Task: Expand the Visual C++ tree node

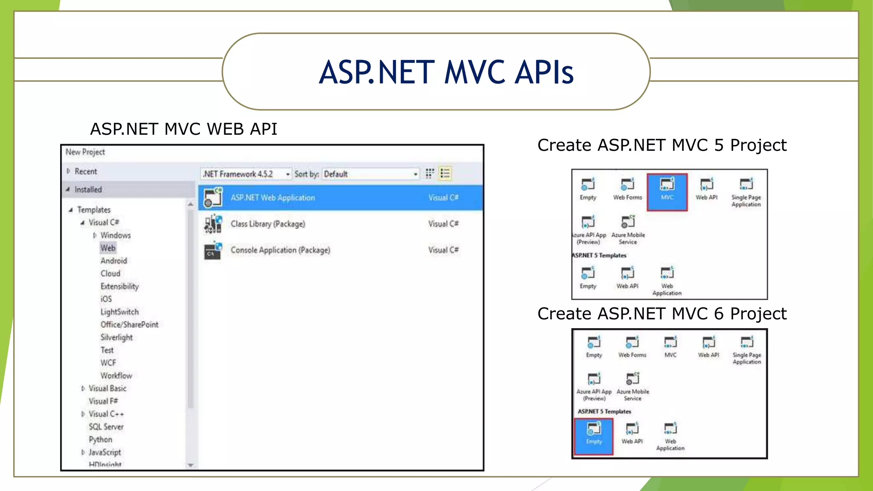Action: [x=83, y=414]
